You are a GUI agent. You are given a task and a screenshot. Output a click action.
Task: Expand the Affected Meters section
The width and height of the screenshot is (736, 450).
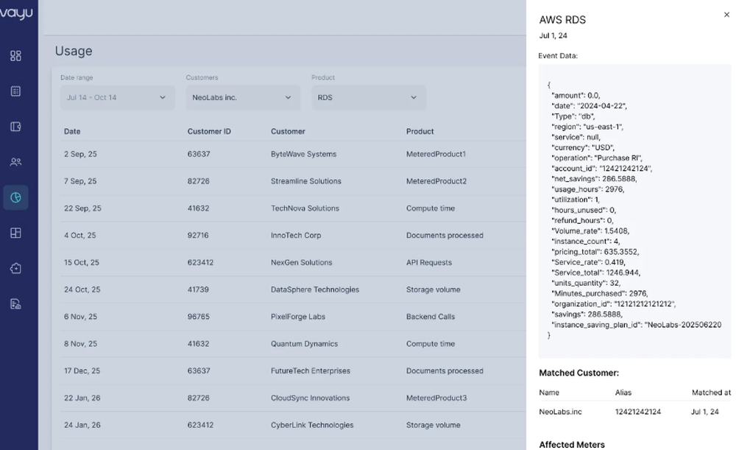pos(572,444)
